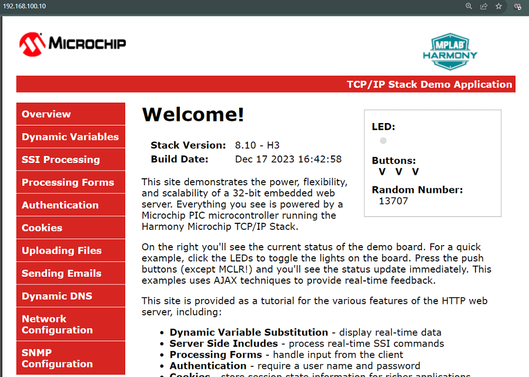Toggle the LED by clicking its gray circle
The height and width of the screenshot is (377, 529).
[x=383, y=140]
